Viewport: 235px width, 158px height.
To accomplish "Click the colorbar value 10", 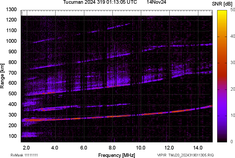I will tap(233, 115).
